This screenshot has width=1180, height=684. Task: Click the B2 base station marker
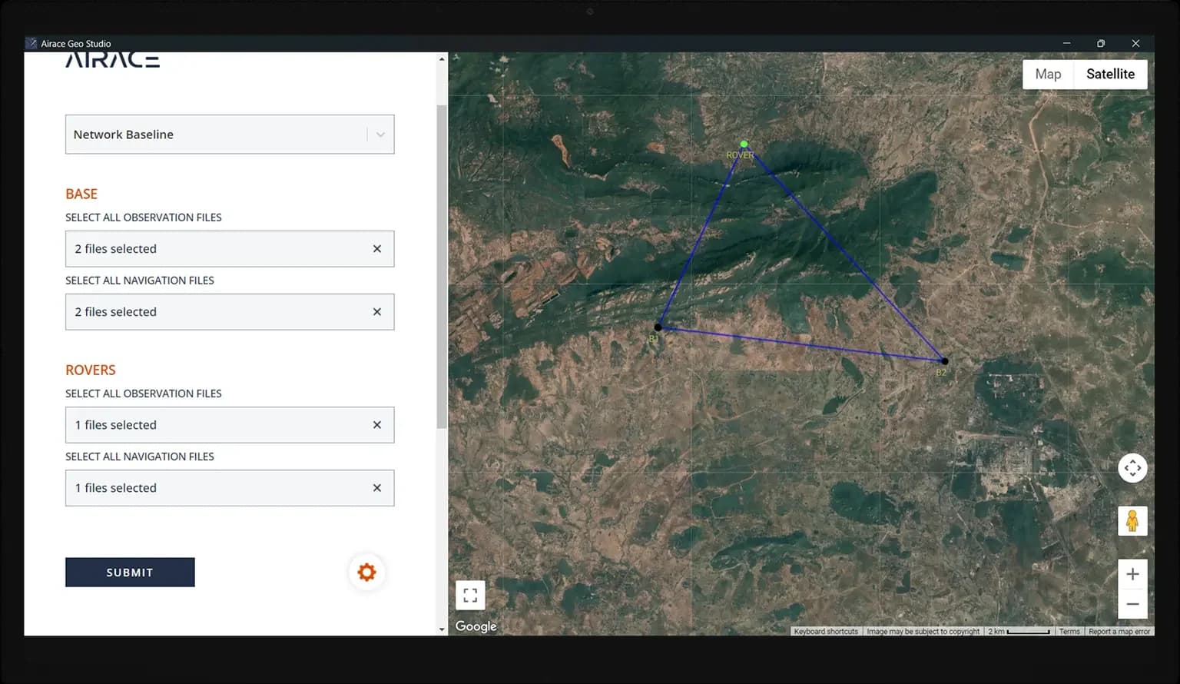945,361
